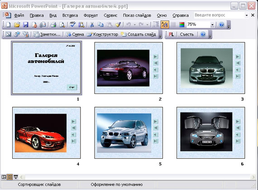The image size is (258, 190).
Task: Run the spelling check ABC icon
Action: coord(72,25)
